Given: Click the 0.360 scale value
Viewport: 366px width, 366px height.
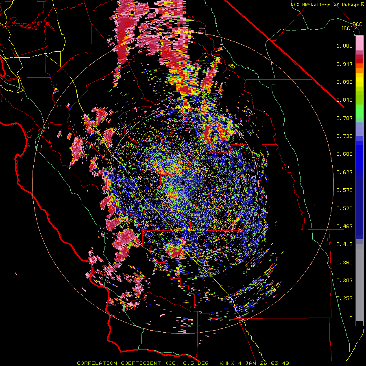Looking at the screenshot, I should pyautogui.click(x=344, y=263).
